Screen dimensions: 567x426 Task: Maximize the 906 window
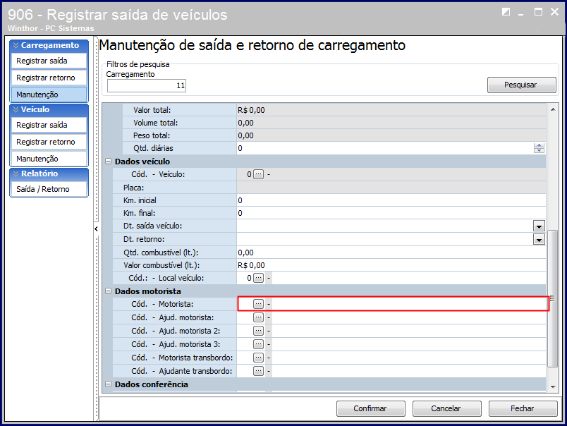tap(538, 12)
